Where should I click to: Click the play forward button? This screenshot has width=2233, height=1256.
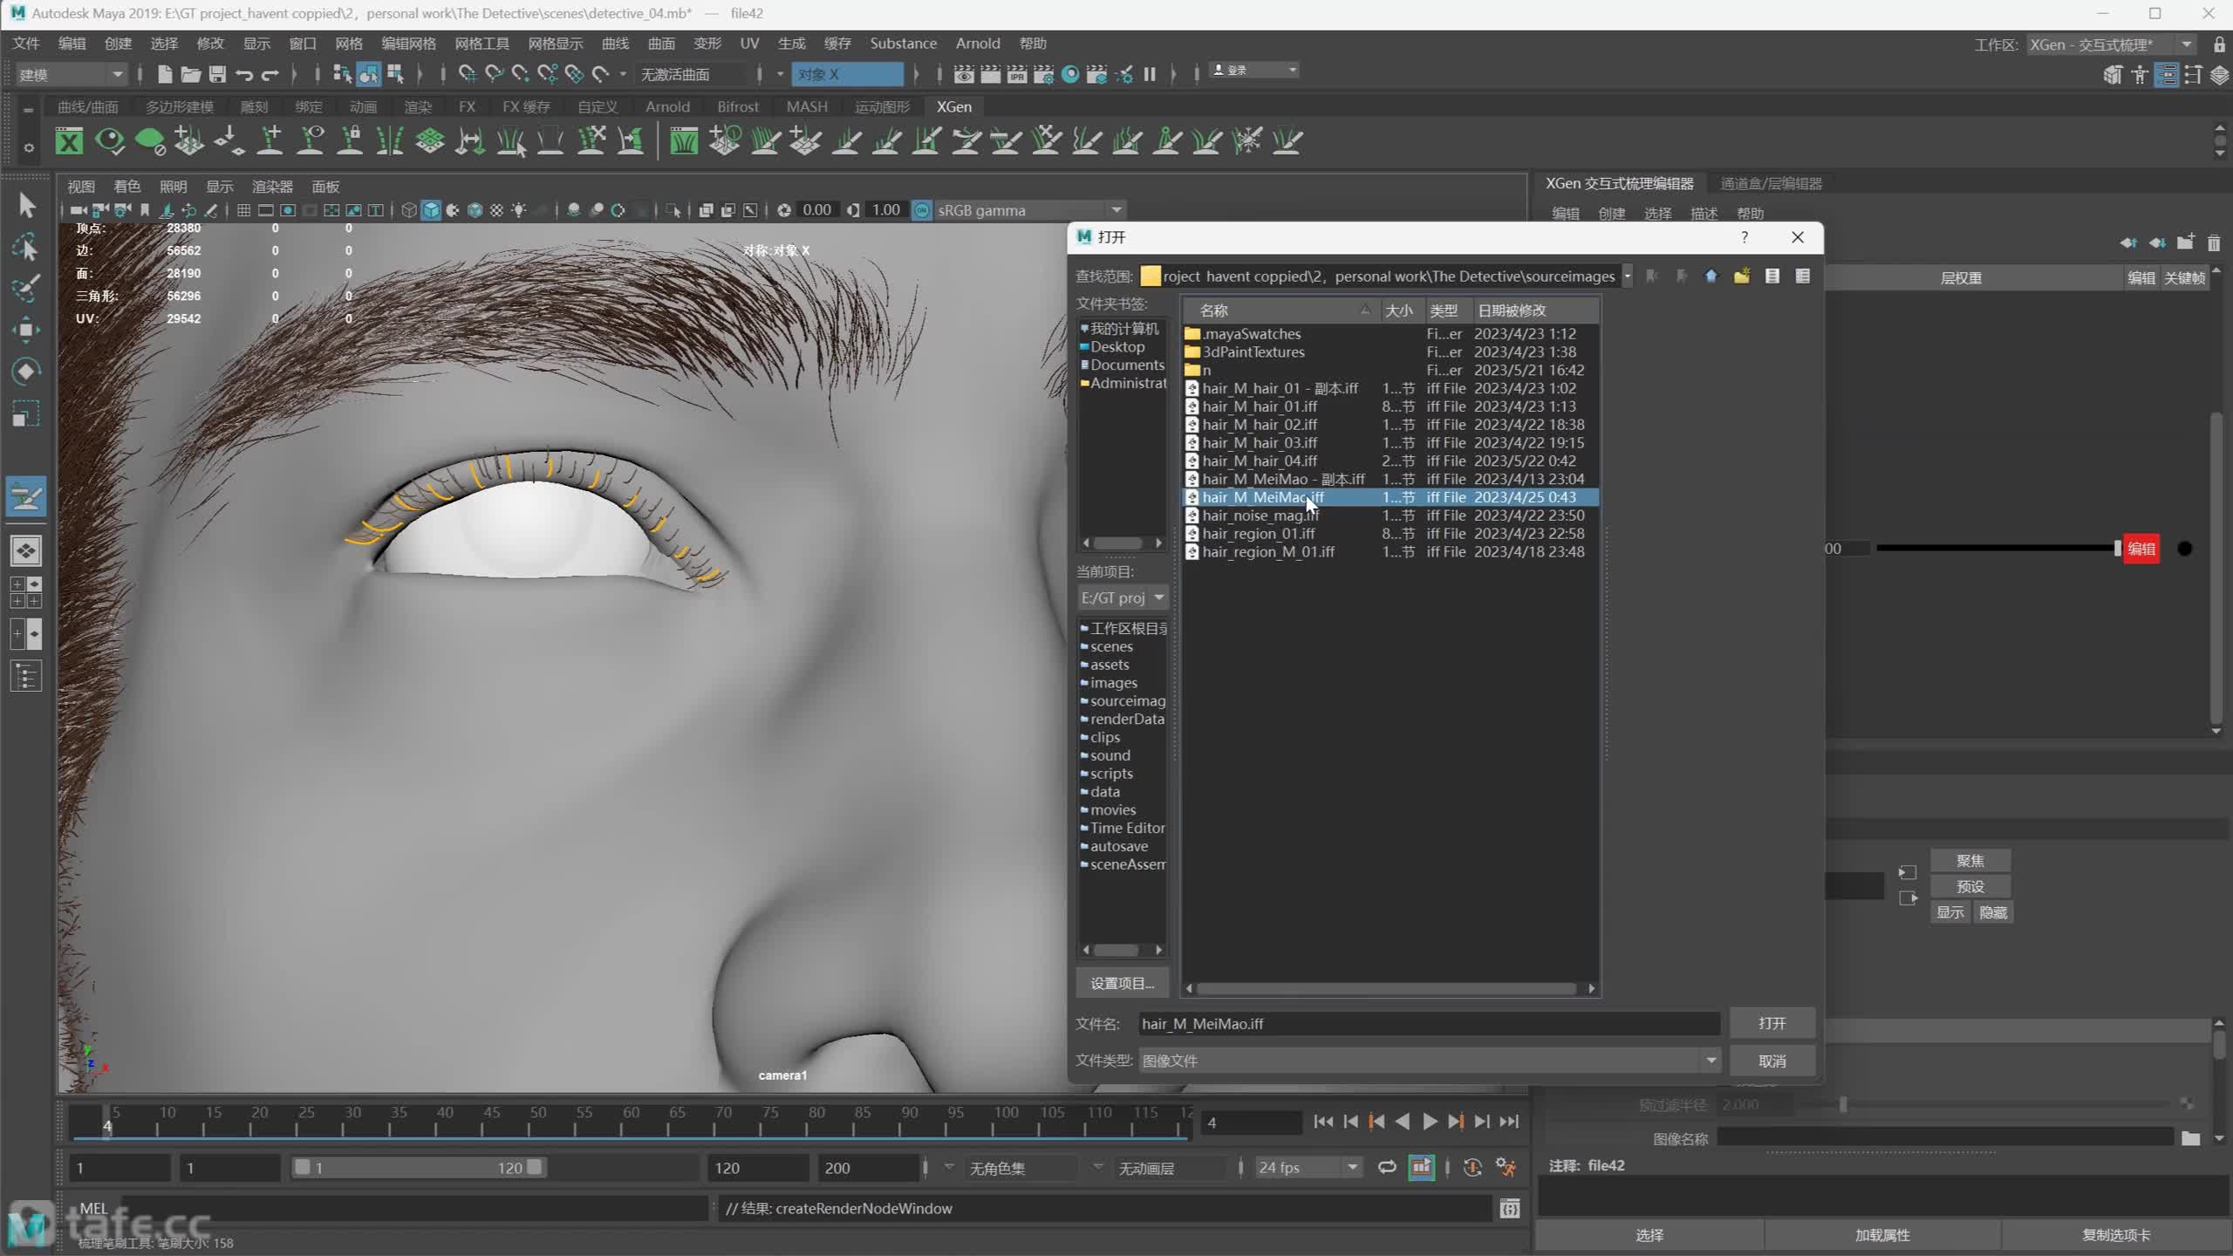1430,1122
